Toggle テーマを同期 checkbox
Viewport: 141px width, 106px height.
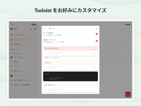pyautogui.click(x=97, y=34)
